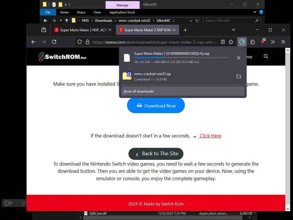Refresh the File Explorer address bar

[x=197, y=21]
